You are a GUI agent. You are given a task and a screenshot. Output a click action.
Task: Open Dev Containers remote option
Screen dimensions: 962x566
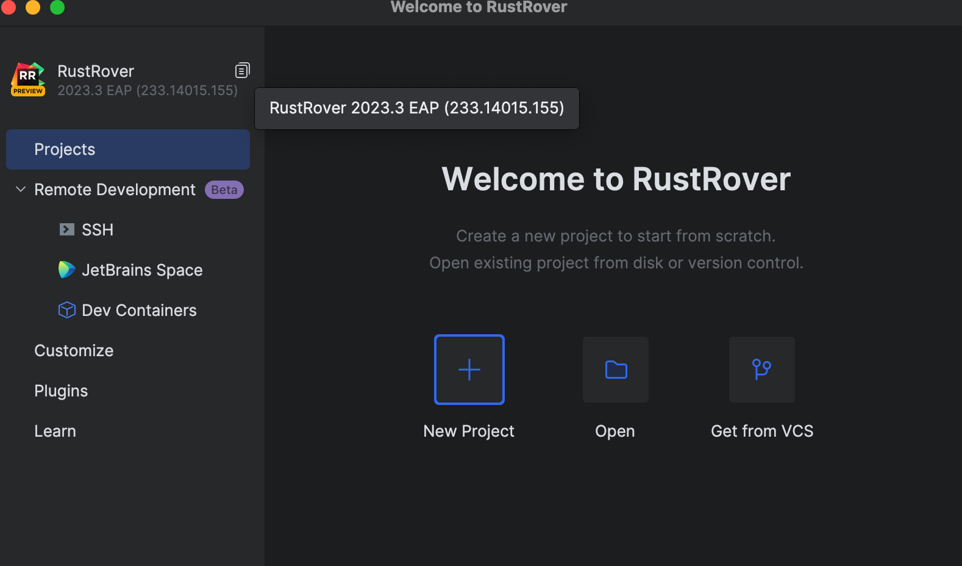139,310
